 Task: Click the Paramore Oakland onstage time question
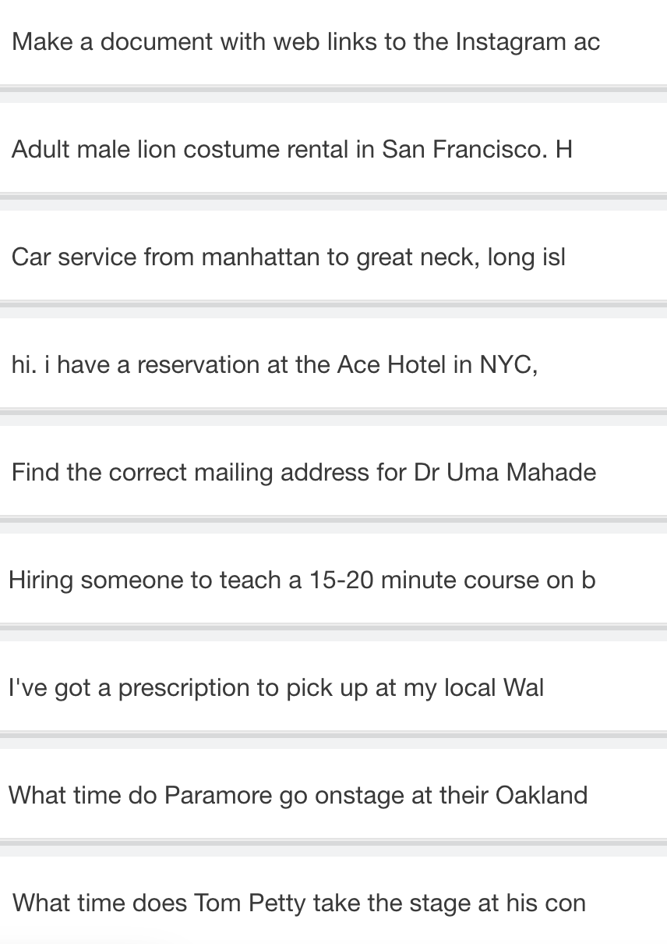298,795
